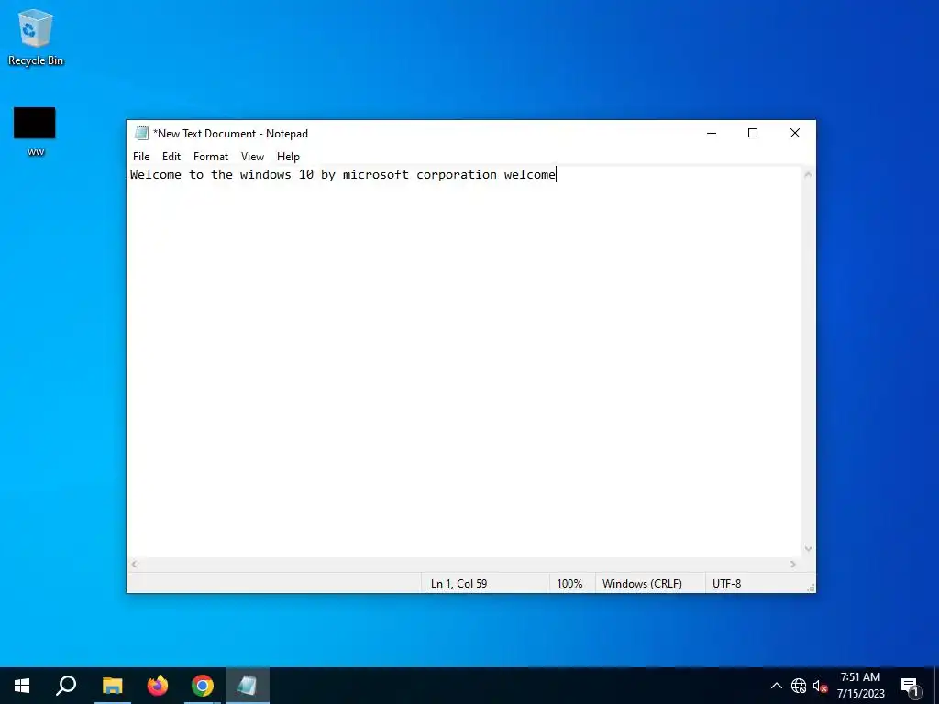Click the window resize grip corner
The width and height of the screenshot is (939, 704).
pyautogui.click(x=811, y=588)
